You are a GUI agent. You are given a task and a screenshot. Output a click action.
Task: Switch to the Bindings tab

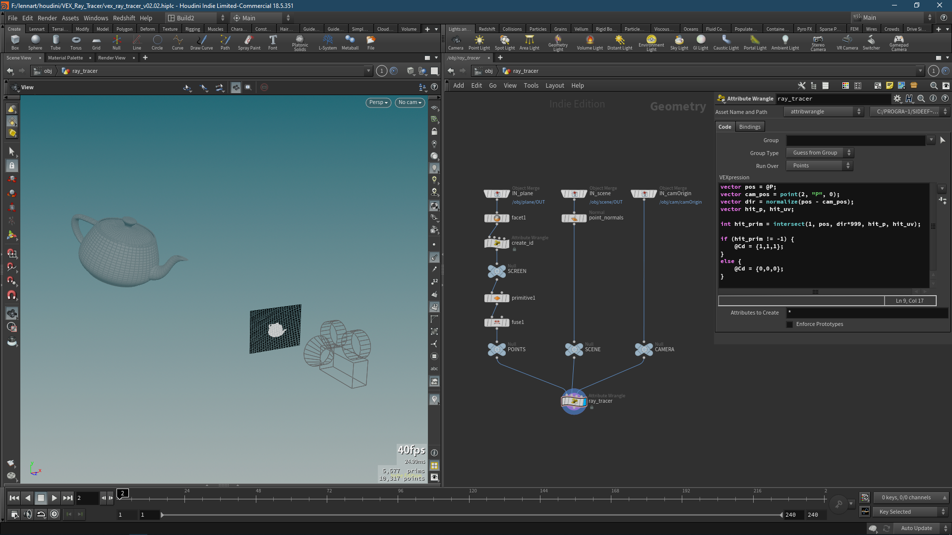point(750,127)
